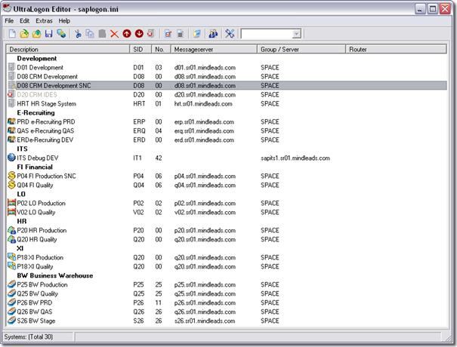Click the red X Delete icon
Image resolution: width=457 pixels, height=347 pixels.
[114, 34]
